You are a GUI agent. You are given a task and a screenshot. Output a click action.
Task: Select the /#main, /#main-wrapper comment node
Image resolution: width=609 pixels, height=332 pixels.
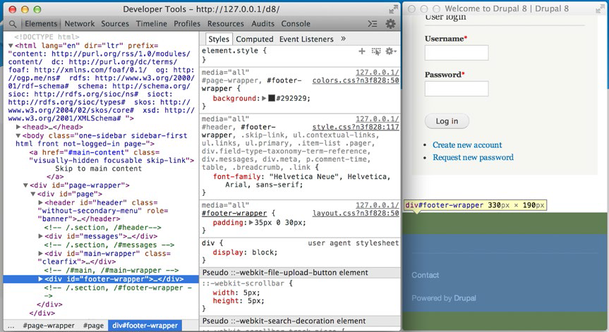click(x=111, y=271)
